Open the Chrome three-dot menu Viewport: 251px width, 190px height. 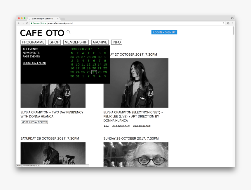pyautogui.click(x=232, y=23)
